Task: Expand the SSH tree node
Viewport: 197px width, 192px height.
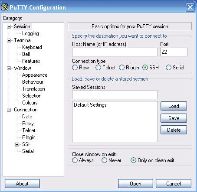Action: (x=17, y=144)
